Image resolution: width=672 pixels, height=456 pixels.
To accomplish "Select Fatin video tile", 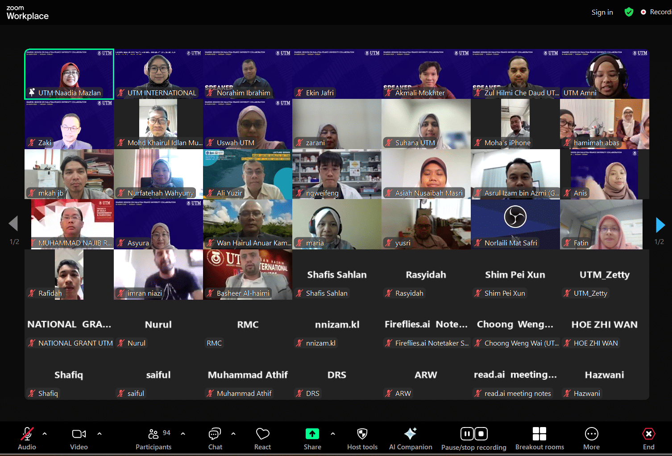I will click(x=605, y=224).
